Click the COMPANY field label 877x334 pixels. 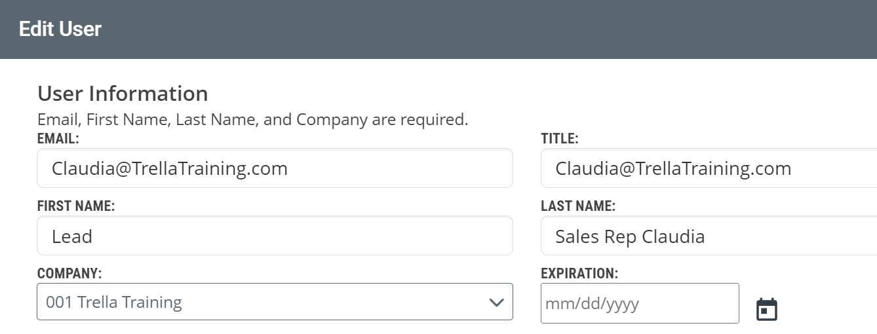69,274
